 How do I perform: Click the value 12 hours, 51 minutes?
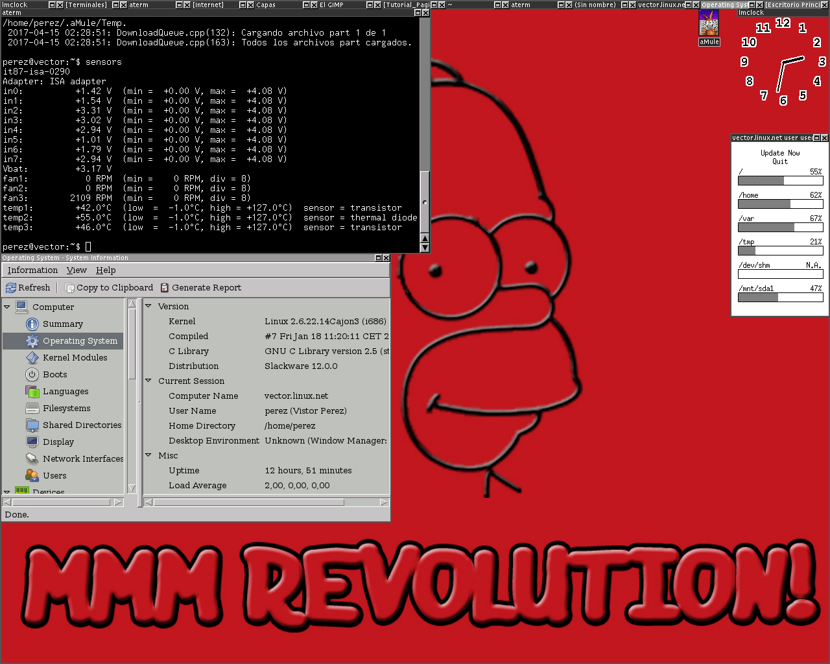pos(308,470)
